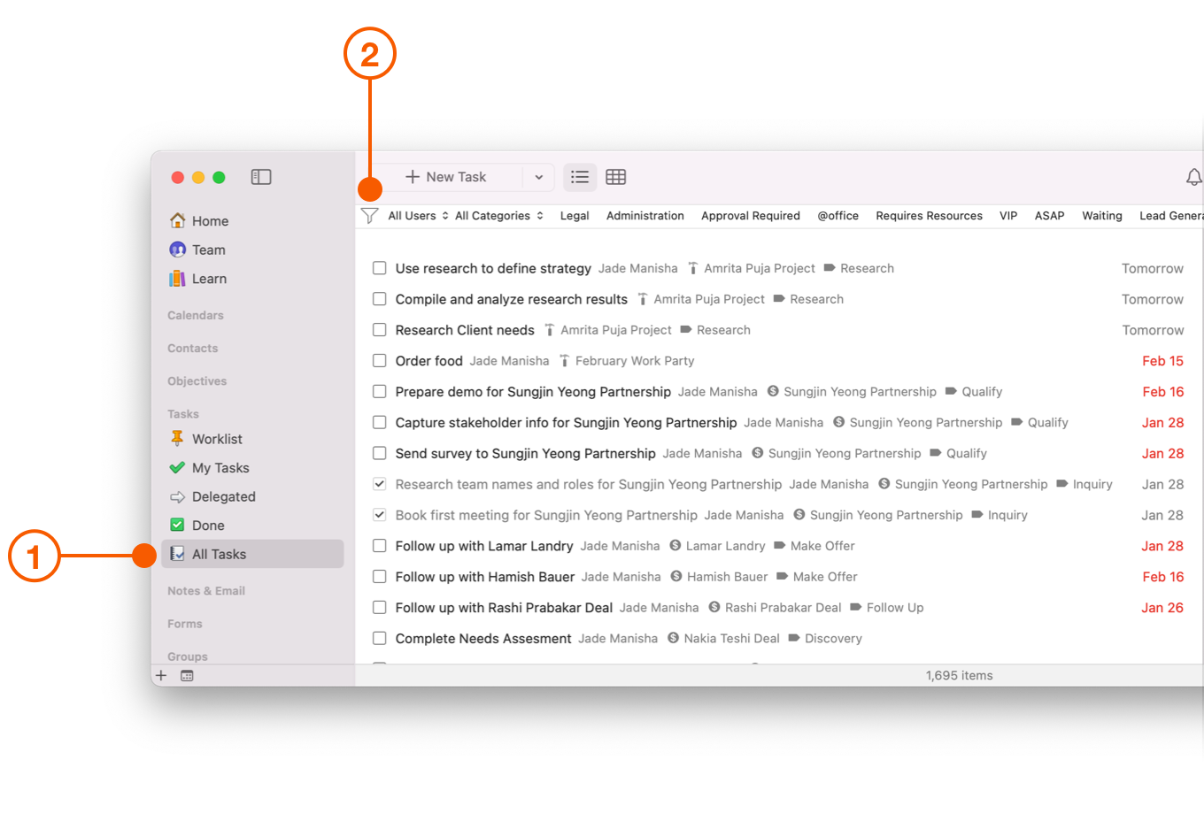Open notifications bell icon

click(x=1193, y=178)
